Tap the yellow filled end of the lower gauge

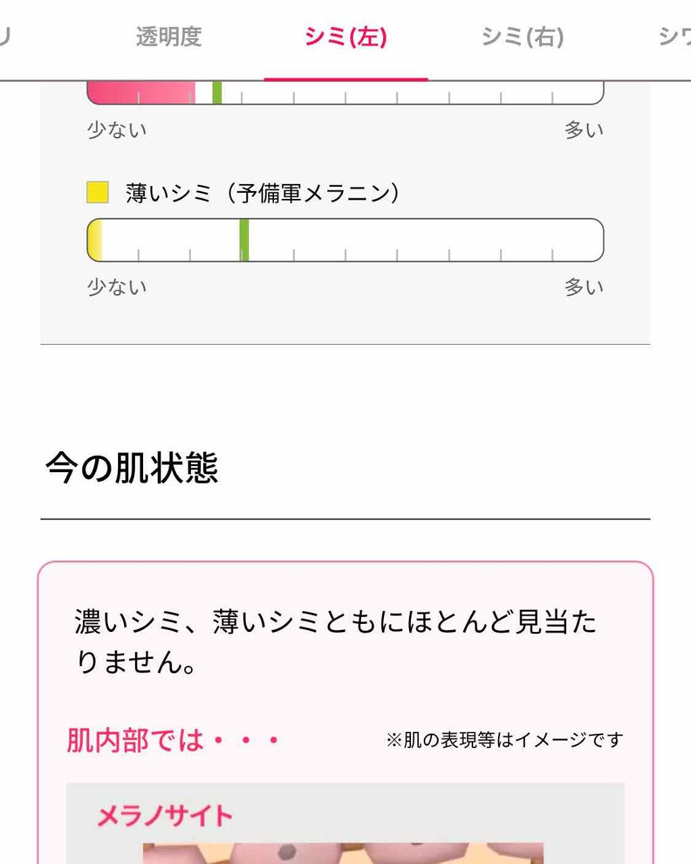(95, 240)
